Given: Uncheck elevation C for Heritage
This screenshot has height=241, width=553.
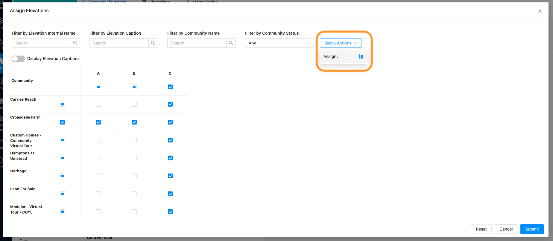Looking at the screenshot, I should [170, 176].
